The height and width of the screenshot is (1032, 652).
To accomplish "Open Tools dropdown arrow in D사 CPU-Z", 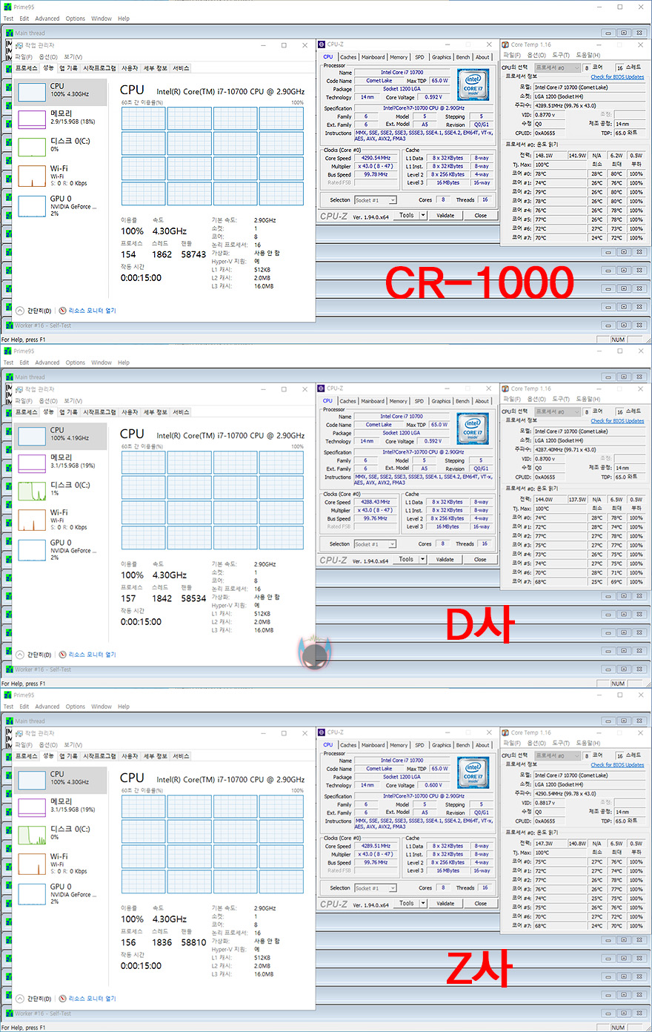I will [x=423, y=559].
